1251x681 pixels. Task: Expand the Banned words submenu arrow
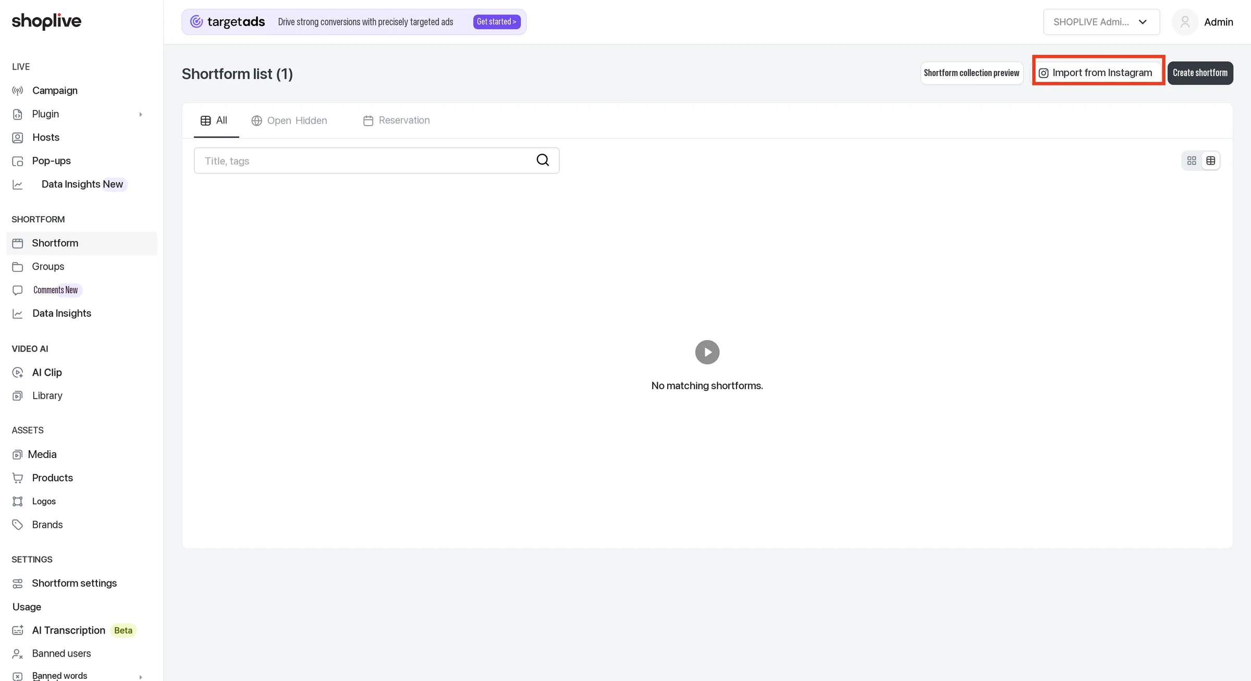[x=140, y=676]
